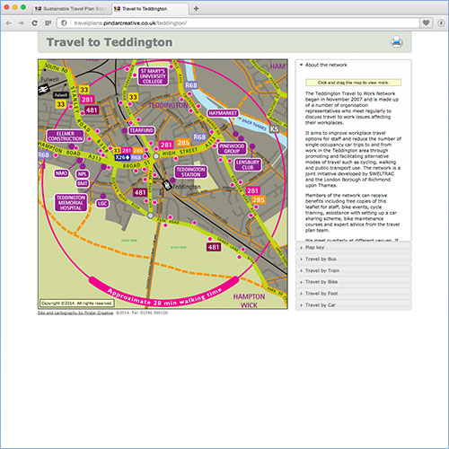Expand the Travel by Train section
The width and height of the screenshot is (449, 449).
click(x=353, y=270)
